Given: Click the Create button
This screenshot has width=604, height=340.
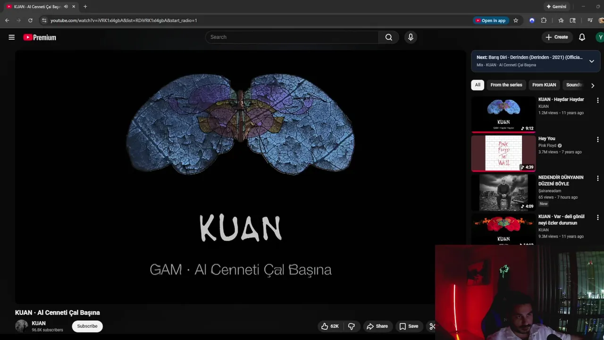Looking at the screenshot, I should 557,37.
